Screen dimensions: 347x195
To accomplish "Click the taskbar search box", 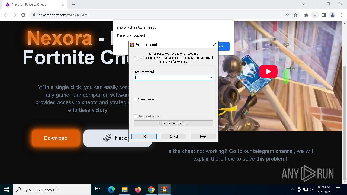I will coord(52,190).
